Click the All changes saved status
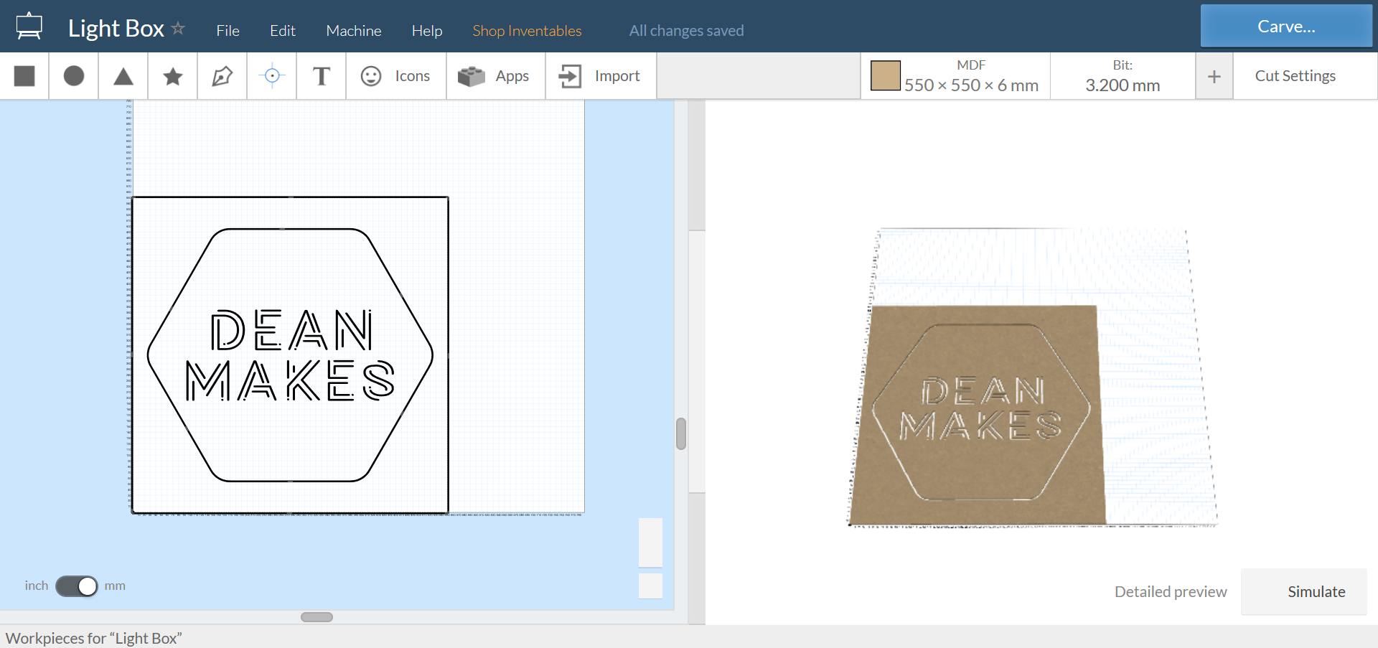Viewport: 1378px width, 648px height. pos(686,31)
